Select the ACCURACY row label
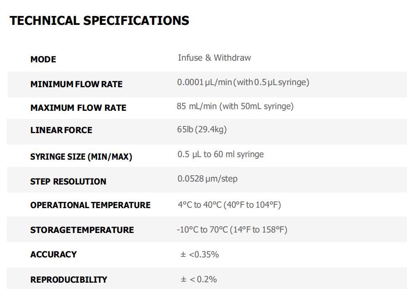This screenshot has width=407, height=289. pyautogui.click(x=53, y=254)
